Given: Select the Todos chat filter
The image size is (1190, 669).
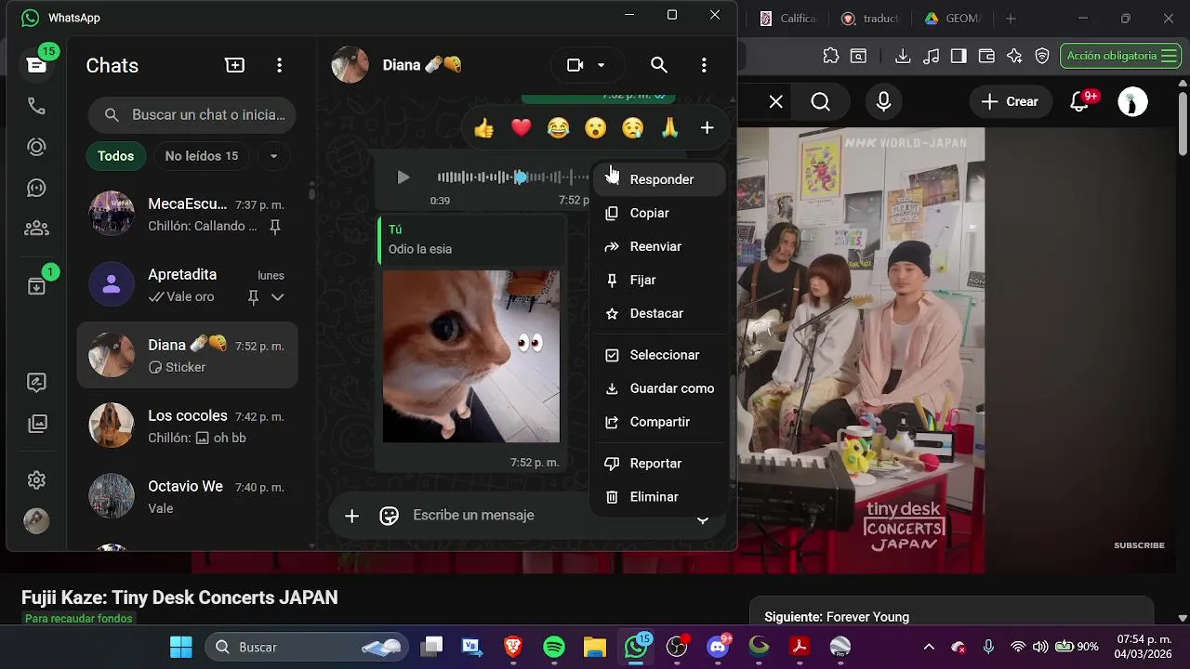Looking at the screenshot, I should [x=116, y=156].
